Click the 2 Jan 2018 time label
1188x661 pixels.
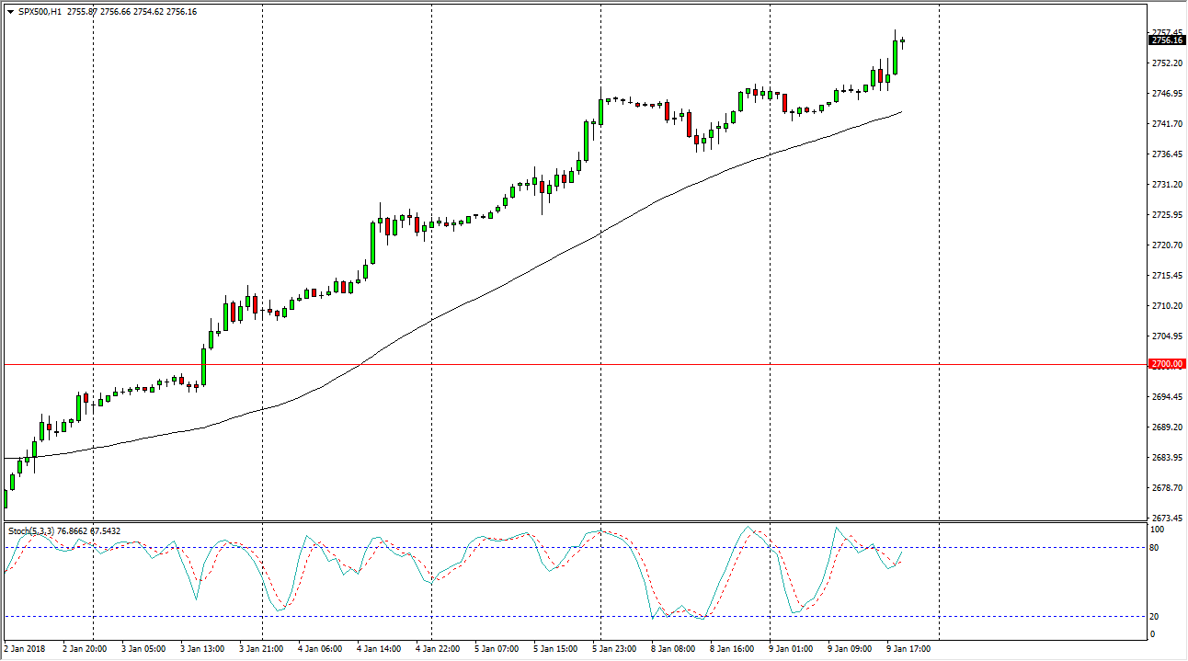click(x=26, y=649)
